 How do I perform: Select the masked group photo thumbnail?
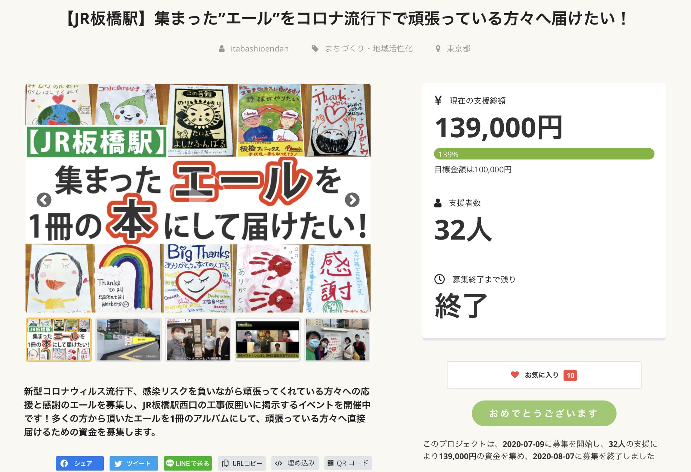click(337, 340)
